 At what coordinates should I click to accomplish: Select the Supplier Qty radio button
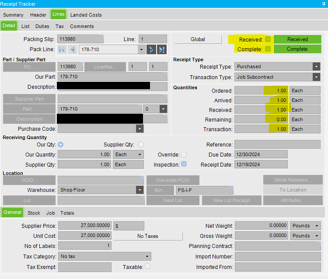(x=141, y=144)
